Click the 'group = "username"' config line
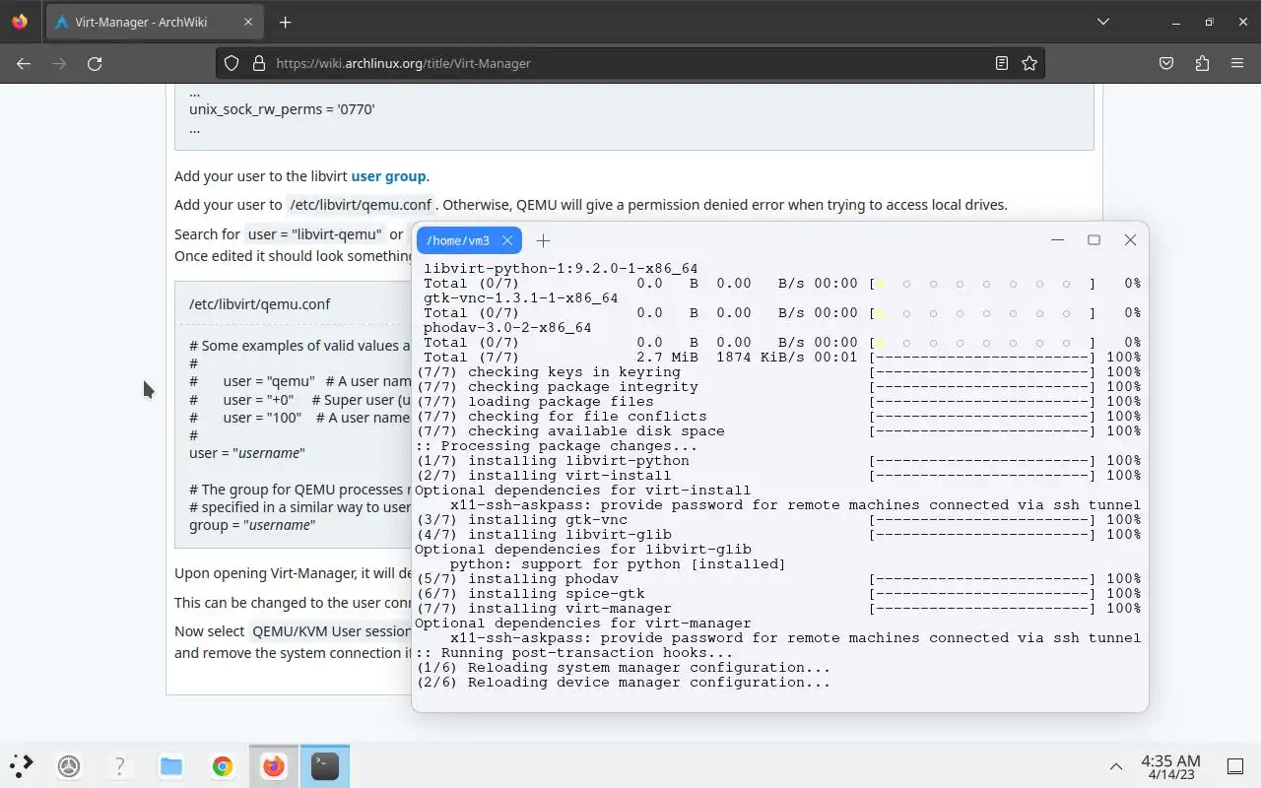1261x788 pixels. click(x=252, y=525)
